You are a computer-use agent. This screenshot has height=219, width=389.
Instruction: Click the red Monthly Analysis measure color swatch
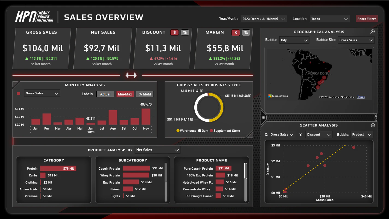[x=19, y=94]
